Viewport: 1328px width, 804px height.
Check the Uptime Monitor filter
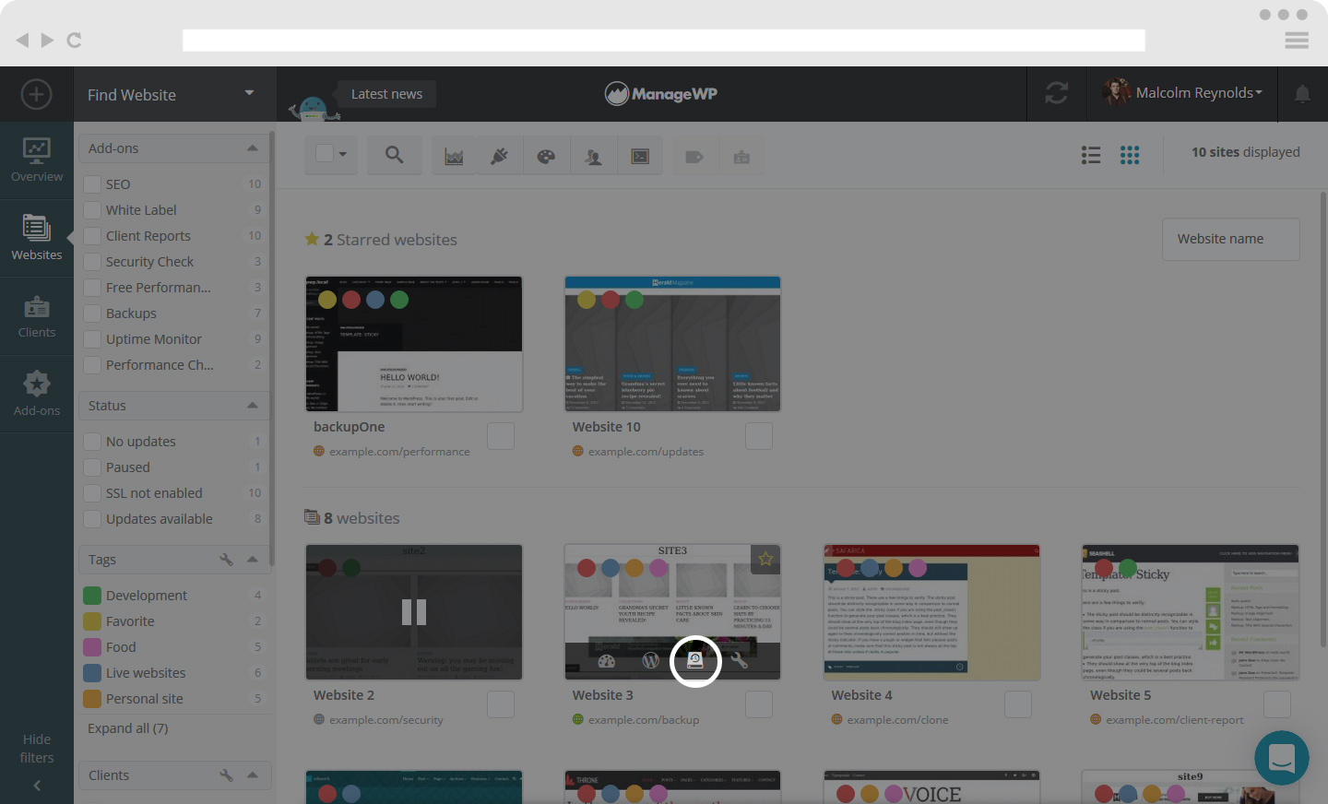coord(92,339)
